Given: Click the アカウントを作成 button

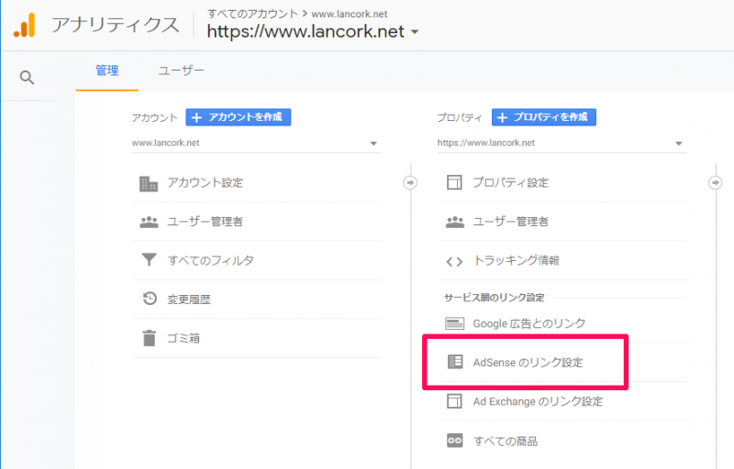Looking at the screenshot, I should [239, 117].
